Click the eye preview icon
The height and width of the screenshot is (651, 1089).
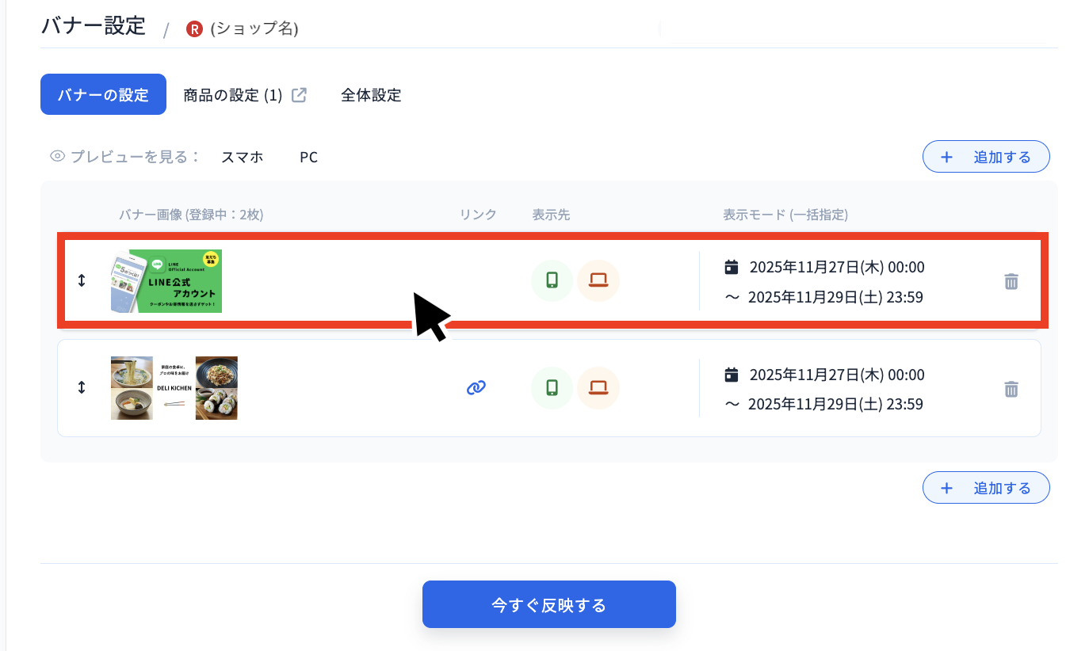57,156
